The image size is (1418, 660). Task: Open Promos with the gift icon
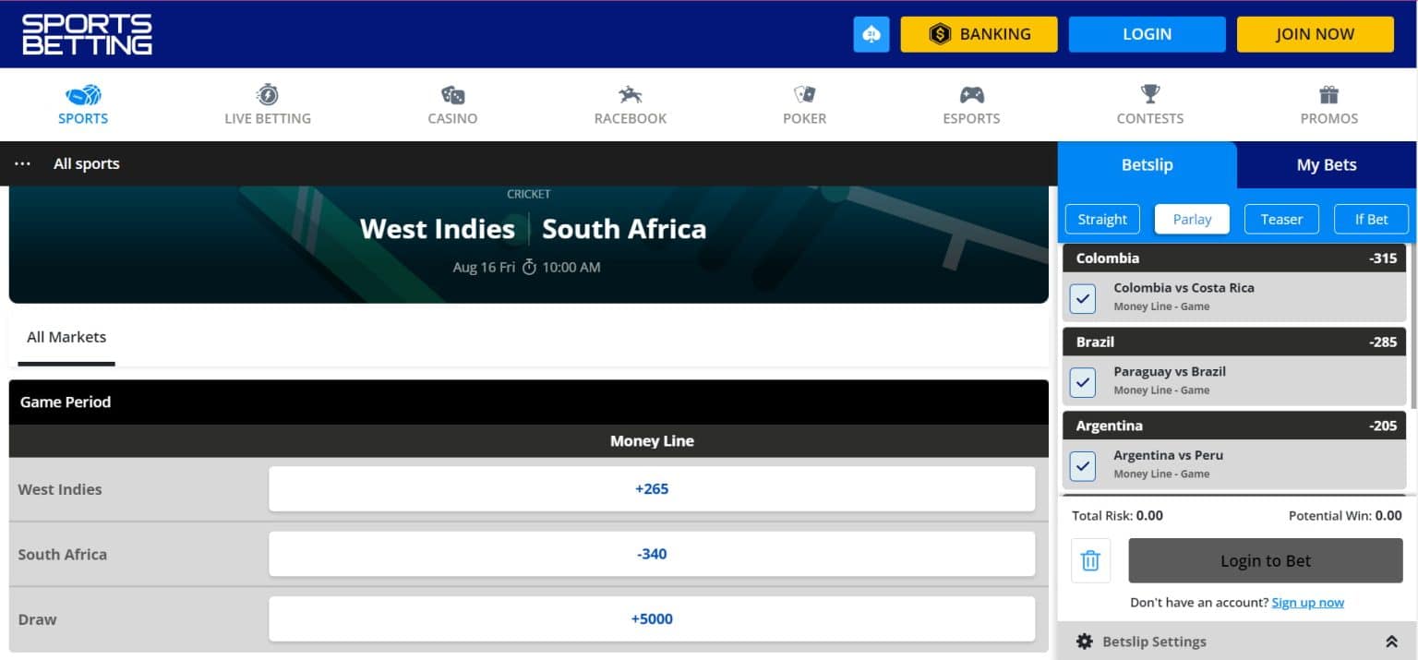(x=1328, y=95)
